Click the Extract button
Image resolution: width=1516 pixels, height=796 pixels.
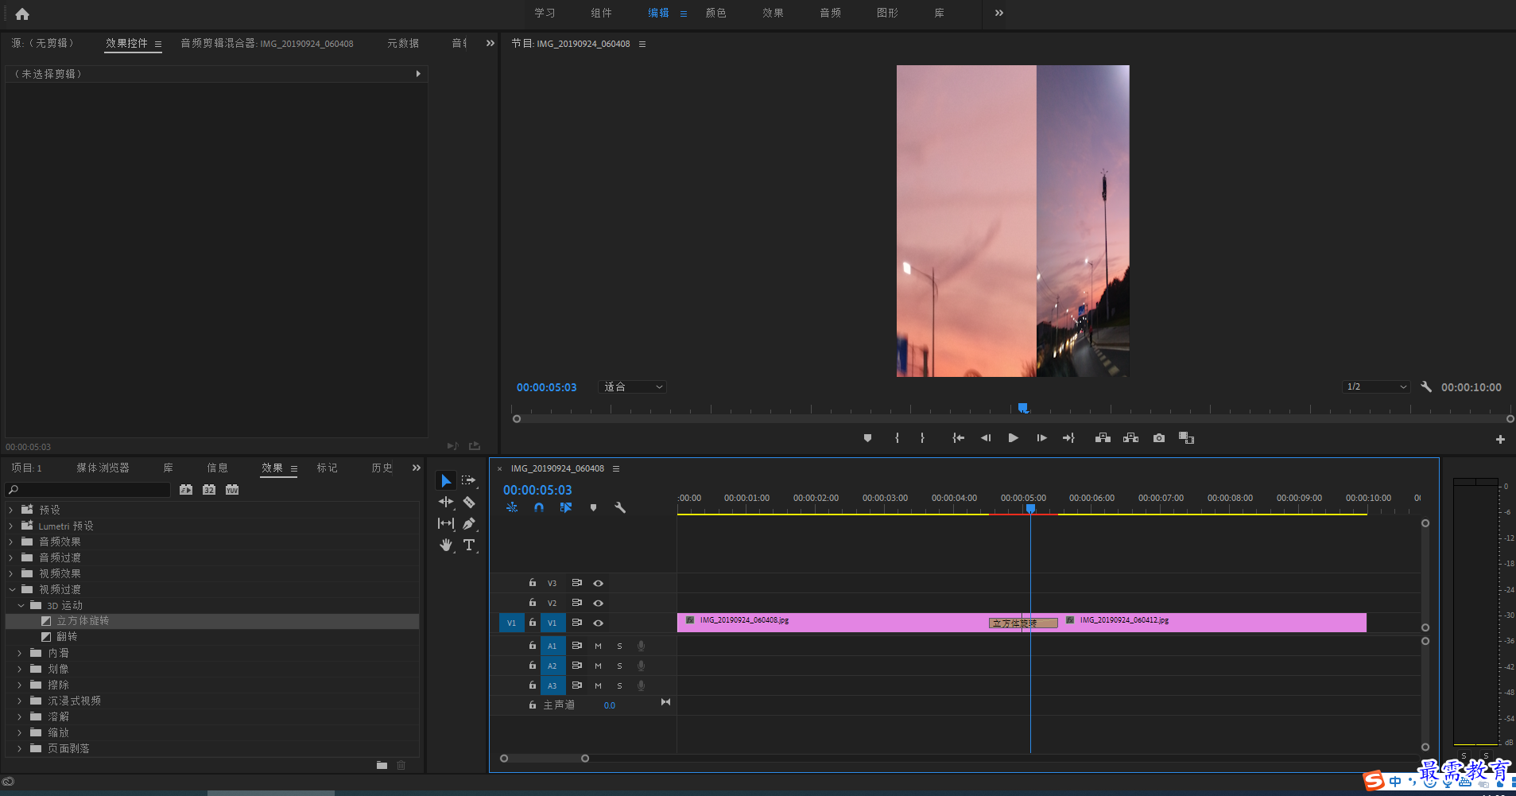point(1130,438)
